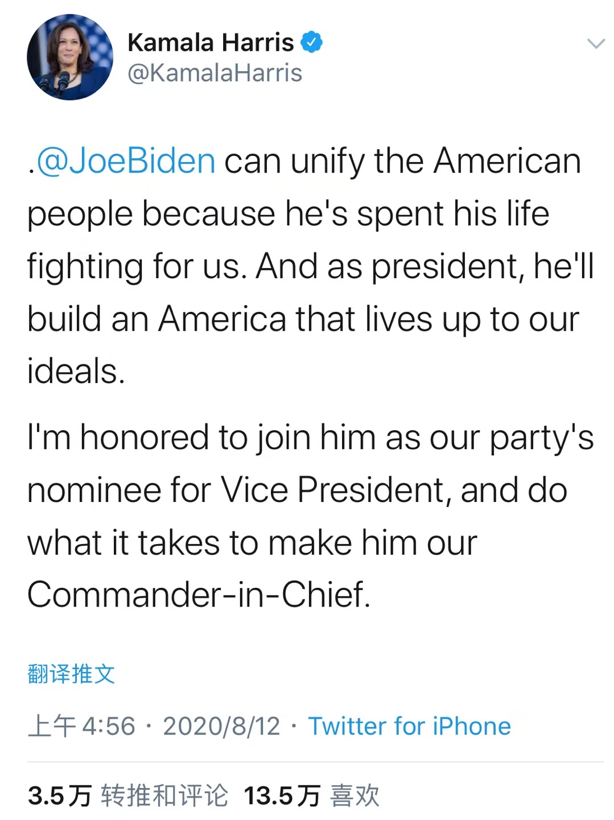Image resolution: width=614 pixels, height=820 pixels.
Task: Click the Twitter for iPhone source link
Action: [409, 726]
